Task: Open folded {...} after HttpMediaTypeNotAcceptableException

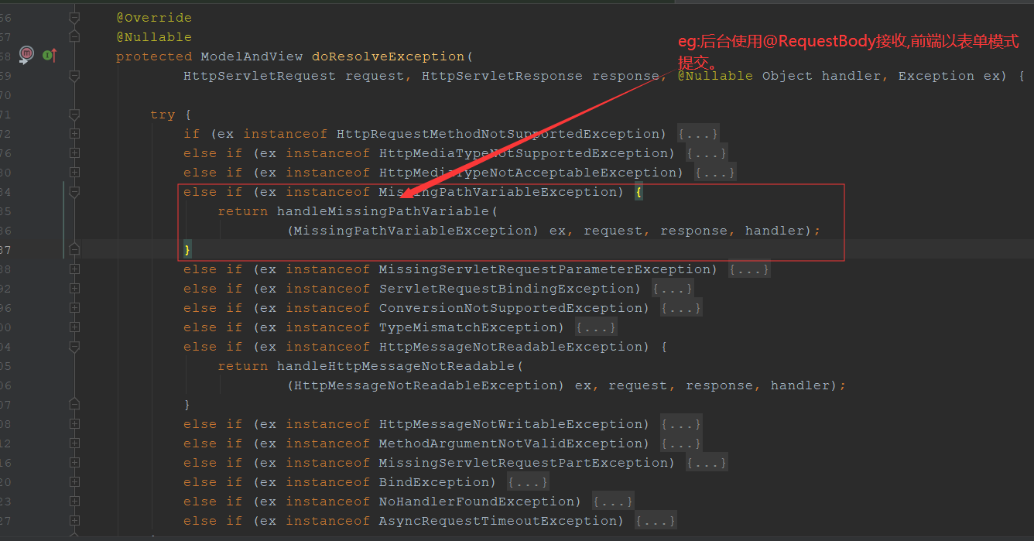Action: tap(715, 173)
